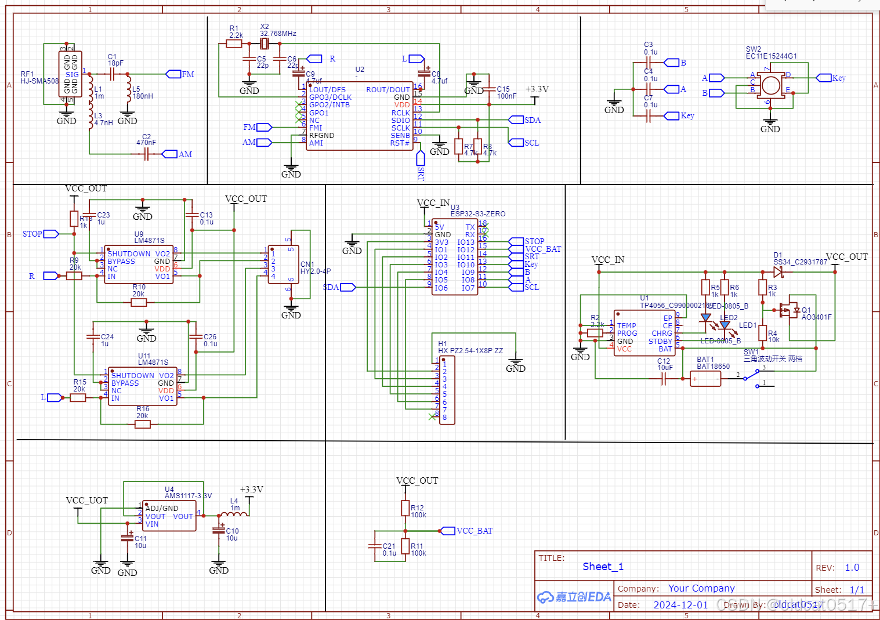This screenshot has width=880, height=620.
Task: Select the U3 ESP32-S3-ZERO module
Action: [455, 257]
